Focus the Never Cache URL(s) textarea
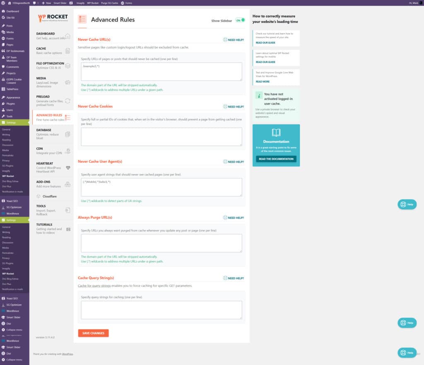The image size is (424, 365). tap(161, 72)
